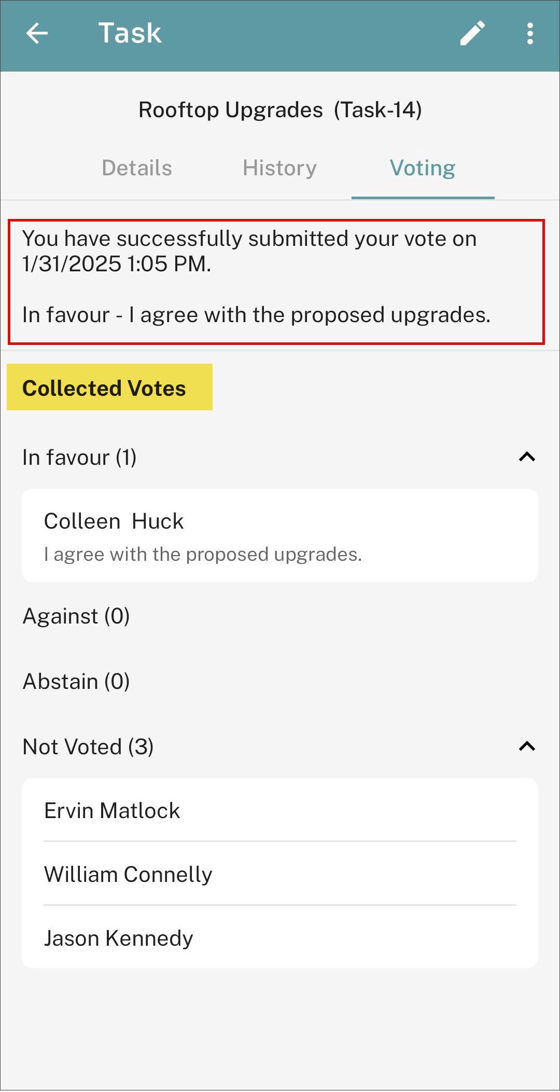Open Colleen Huck's vote card
Viewport: 560px width, 1092px height.
(x=280, y=535)
